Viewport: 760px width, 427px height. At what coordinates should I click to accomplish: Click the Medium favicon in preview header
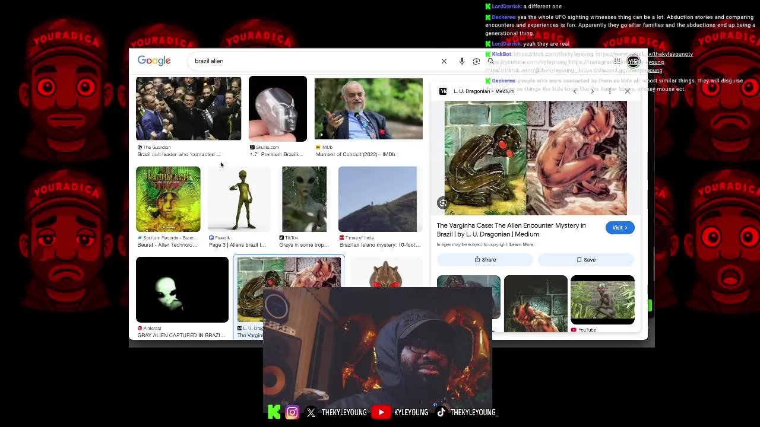(x=443, y=91)
